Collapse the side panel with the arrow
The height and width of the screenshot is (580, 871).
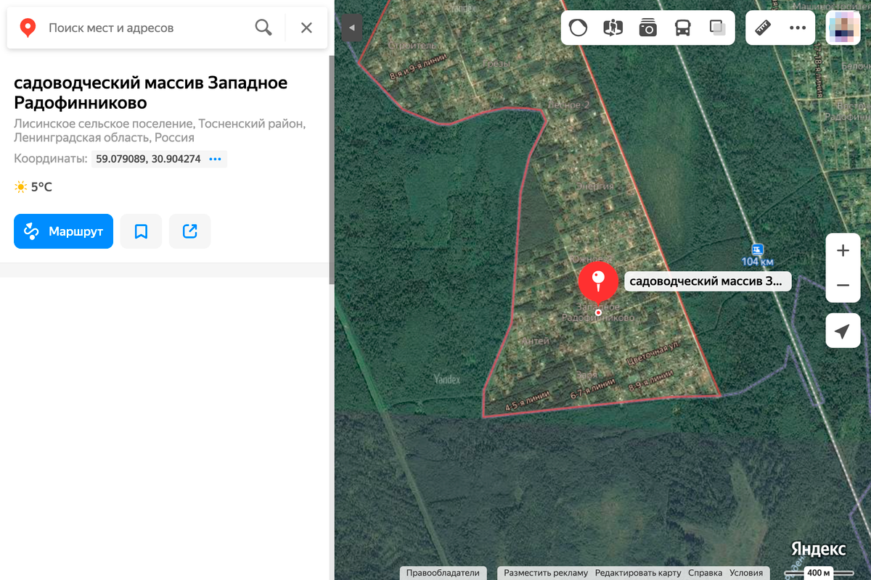pos(351,28)
